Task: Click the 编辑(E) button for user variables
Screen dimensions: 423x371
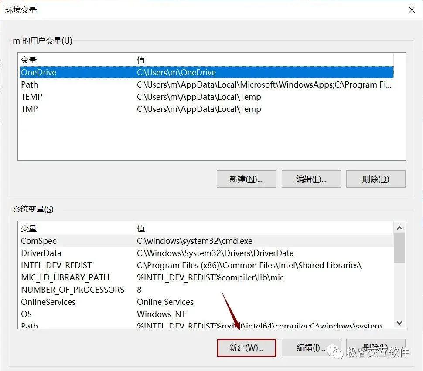Action: [x=311, y=179]
